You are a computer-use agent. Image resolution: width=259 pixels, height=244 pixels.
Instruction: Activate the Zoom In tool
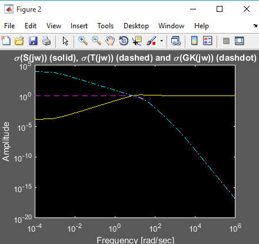(83, 41)
